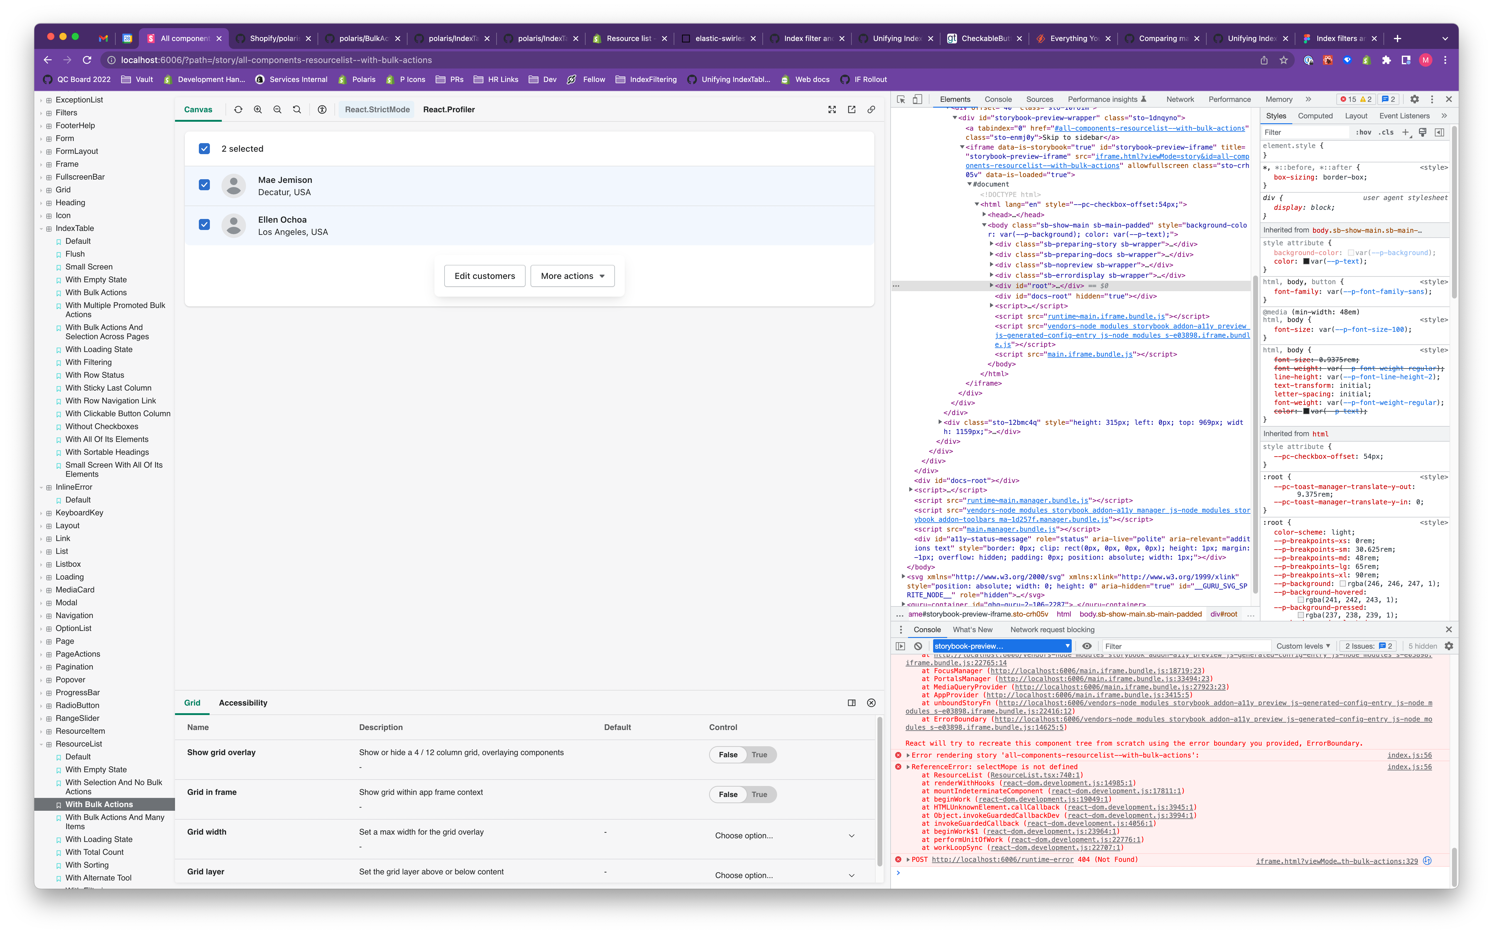Click the background-color swatch in styles
Image resolution: width=1493 pixels, height=934 pixels.
(1351, 253)
